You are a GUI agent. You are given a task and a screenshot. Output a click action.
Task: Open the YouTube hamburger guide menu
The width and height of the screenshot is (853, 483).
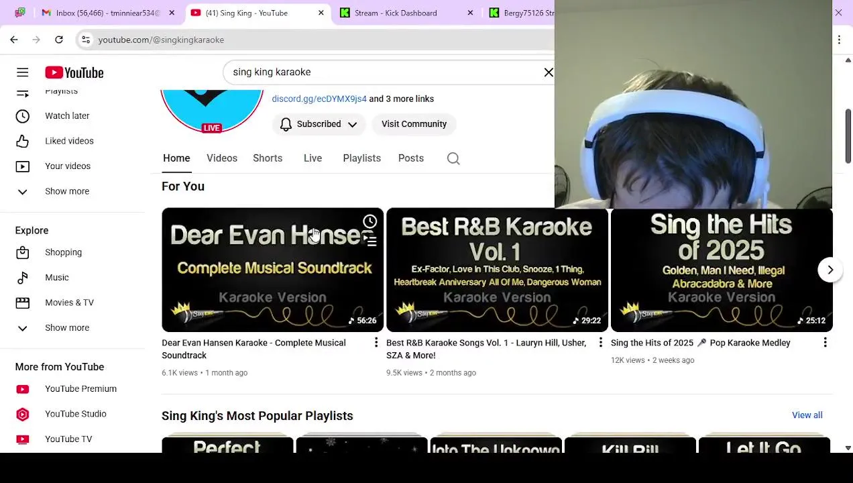pos(22,72)
